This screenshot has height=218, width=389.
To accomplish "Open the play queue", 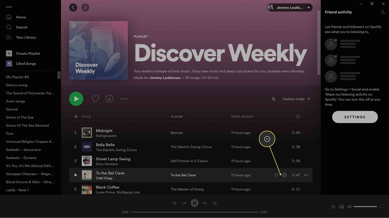I will [x=333, y=206].
